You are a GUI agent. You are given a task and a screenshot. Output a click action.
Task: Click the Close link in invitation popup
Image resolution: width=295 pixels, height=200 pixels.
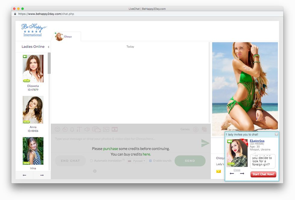(x=237, y=170)
